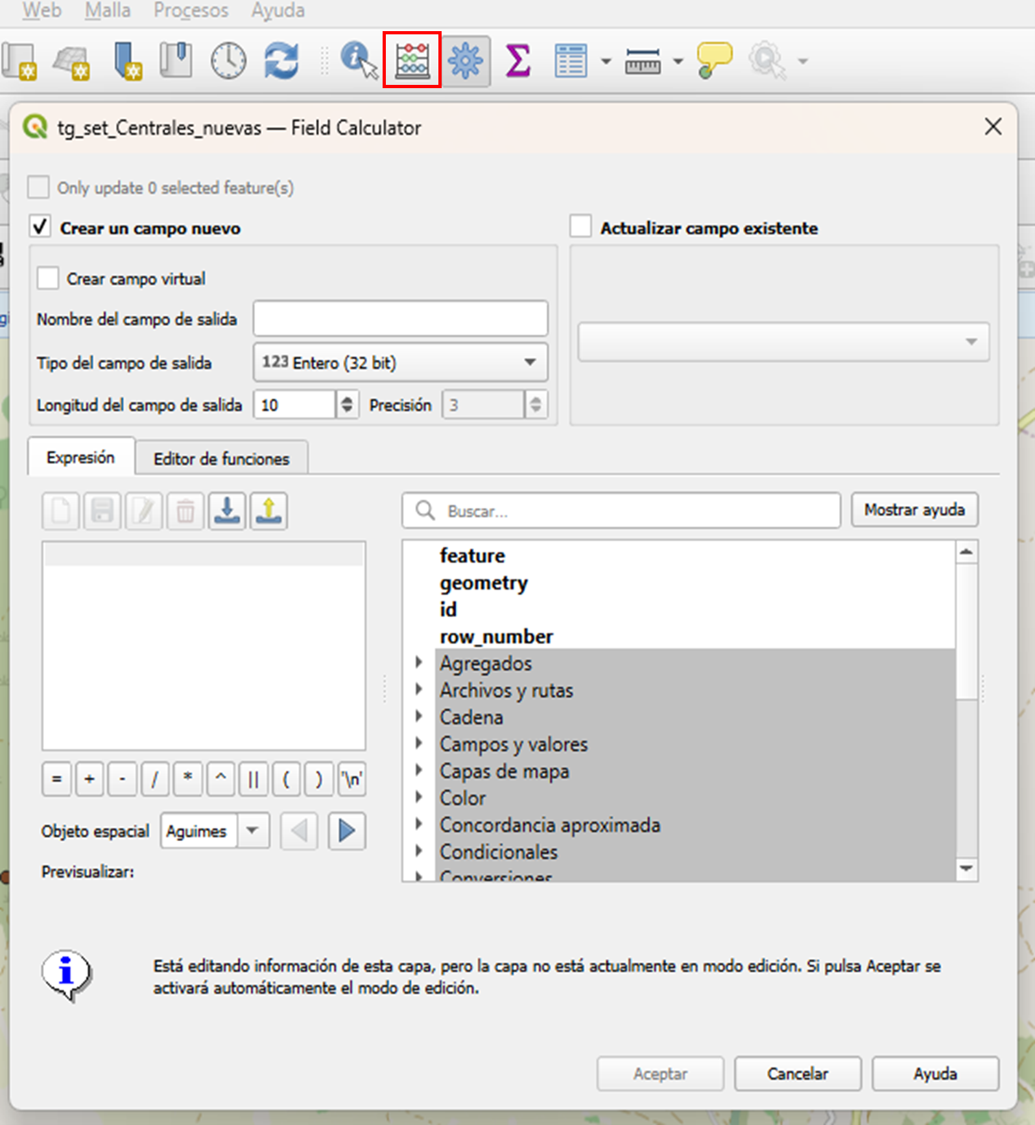
Task: Click the Cancelar button
Action: pos(798,1074)
